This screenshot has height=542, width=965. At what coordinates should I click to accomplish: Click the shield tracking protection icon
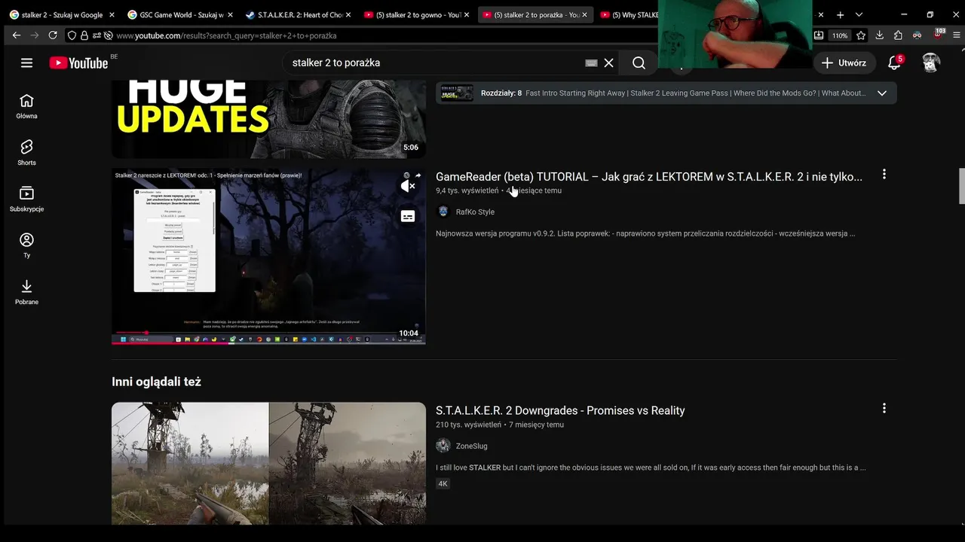(72, 35)
